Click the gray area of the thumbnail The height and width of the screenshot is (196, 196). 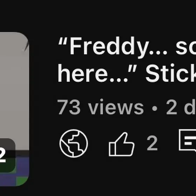click(x=14, y=87)
